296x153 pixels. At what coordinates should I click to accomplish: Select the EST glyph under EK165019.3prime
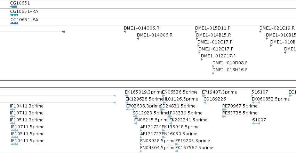pyautogui.click(x=127, y=96)
